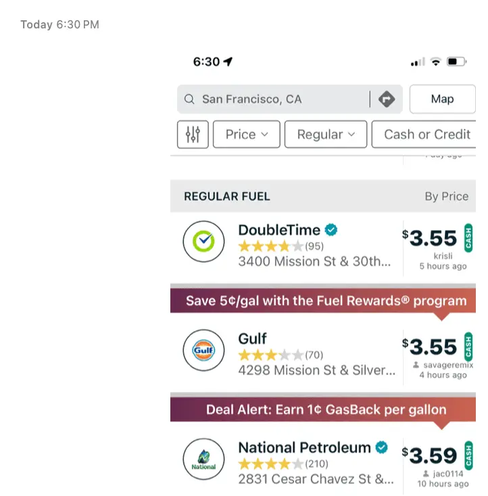Tap the National Petroleum logo
This screenshot has width=488, height=496.
point(203,459)
